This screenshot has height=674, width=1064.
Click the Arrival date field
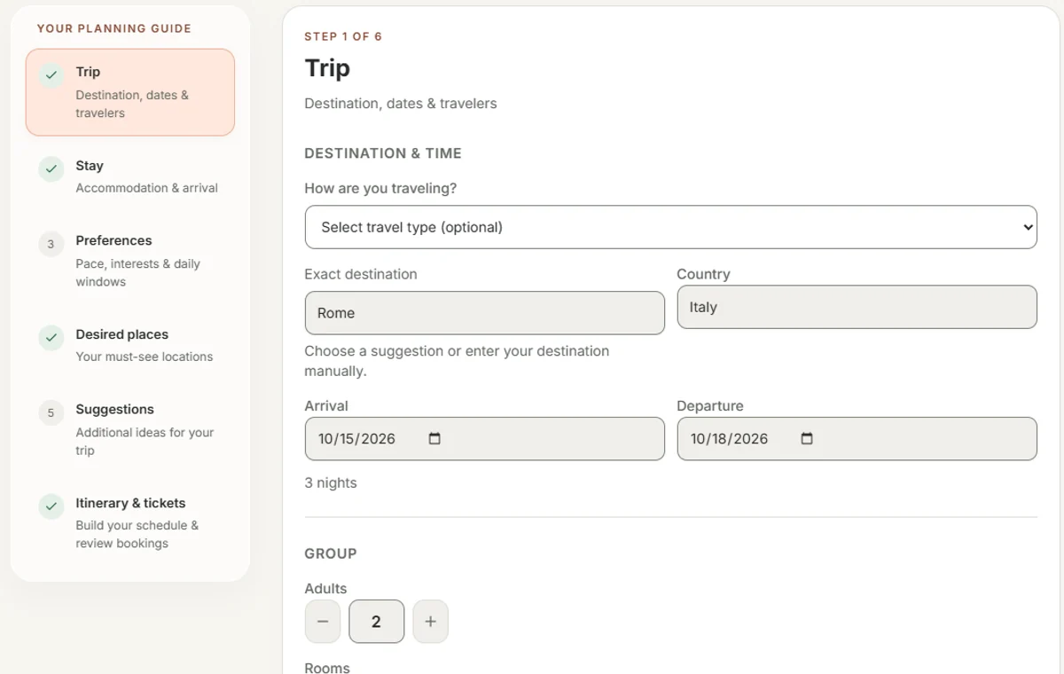tap(484, 439)
